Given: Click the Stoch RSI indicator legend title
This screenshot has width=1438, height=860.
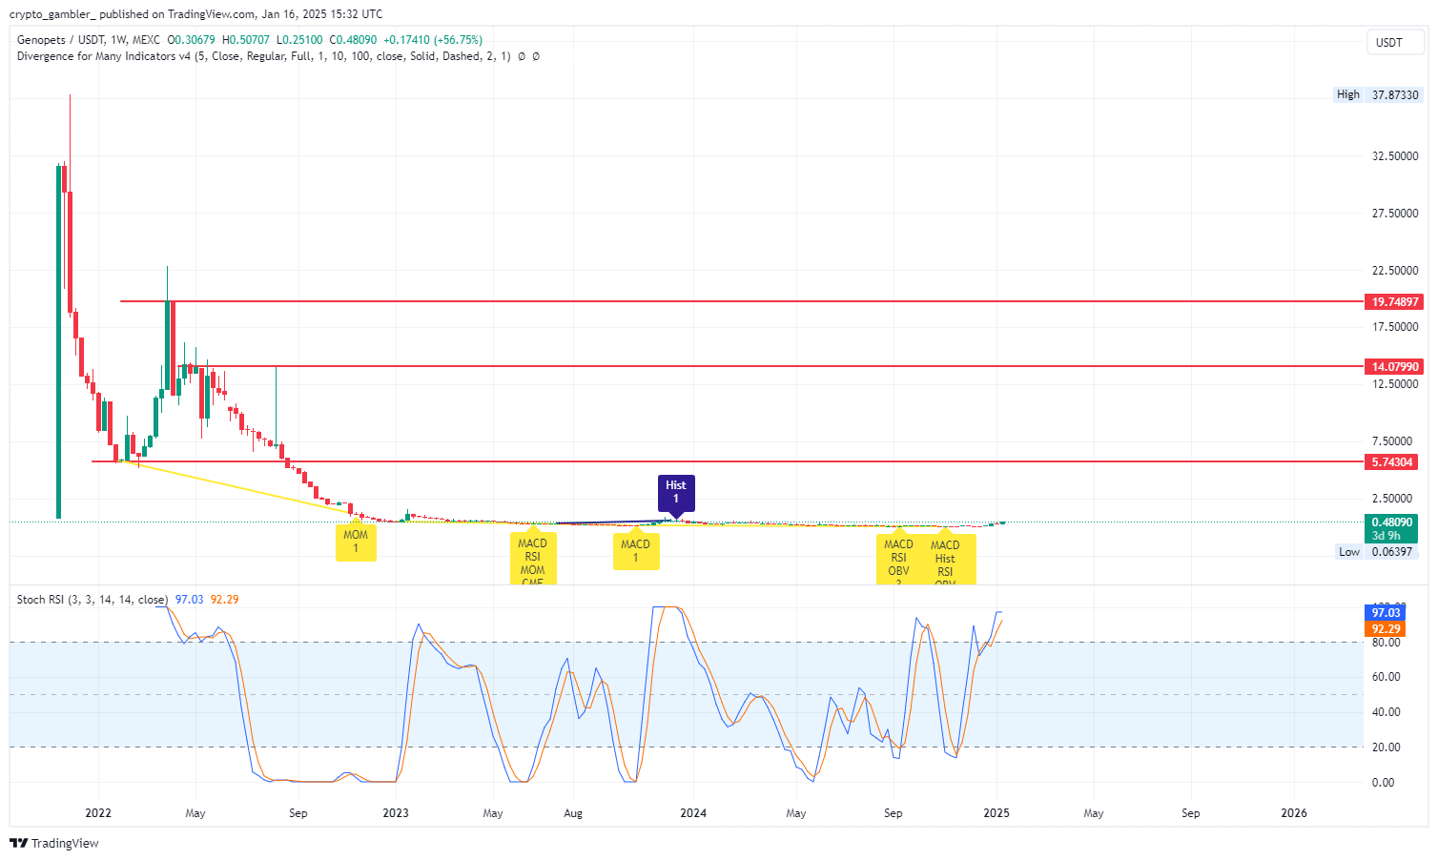Looking at the screenshot, I should (x=92, y=600).
